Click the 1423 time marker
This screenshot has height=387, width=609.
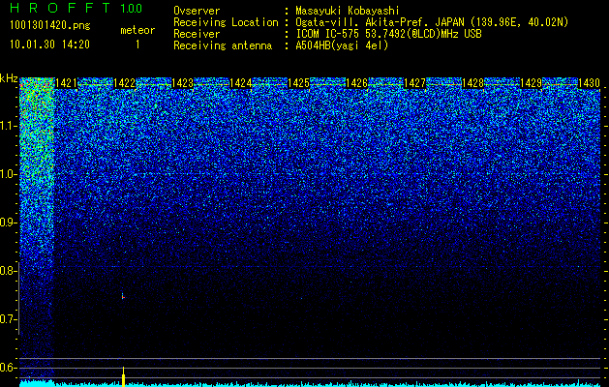[182, 83]
